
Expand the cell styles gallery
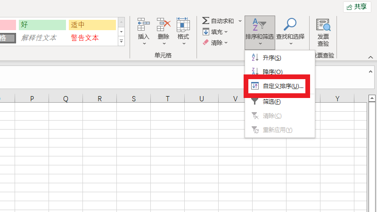[122, 41]
